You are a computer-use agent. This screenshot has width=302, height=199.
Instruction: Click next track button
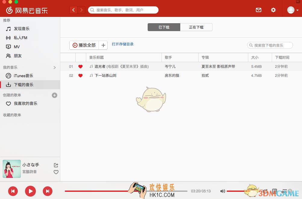[x=48, y=191]
